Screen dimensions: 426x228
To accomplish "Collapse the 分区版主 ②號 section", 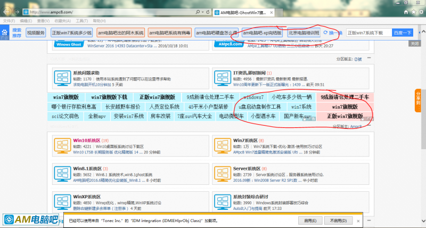I will (x=369, y=58).
